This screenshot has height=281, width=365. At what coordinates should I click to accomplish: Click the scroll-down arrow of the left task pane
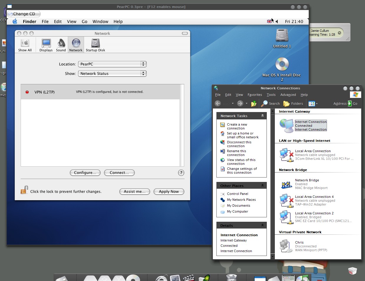click(x=272, y=257)
